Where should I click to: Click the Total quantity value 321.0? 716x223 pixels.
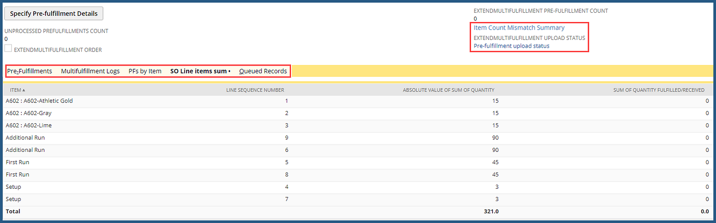pos(490,211)
